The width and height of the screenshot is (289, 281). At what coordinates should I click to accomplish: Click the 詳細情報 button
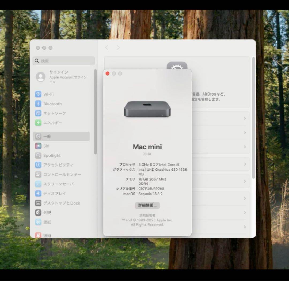pos(147,205)
